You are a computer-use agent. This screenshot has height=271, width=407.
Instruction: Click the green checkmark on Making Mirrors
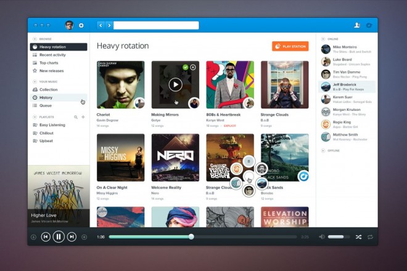coord(186,67)
